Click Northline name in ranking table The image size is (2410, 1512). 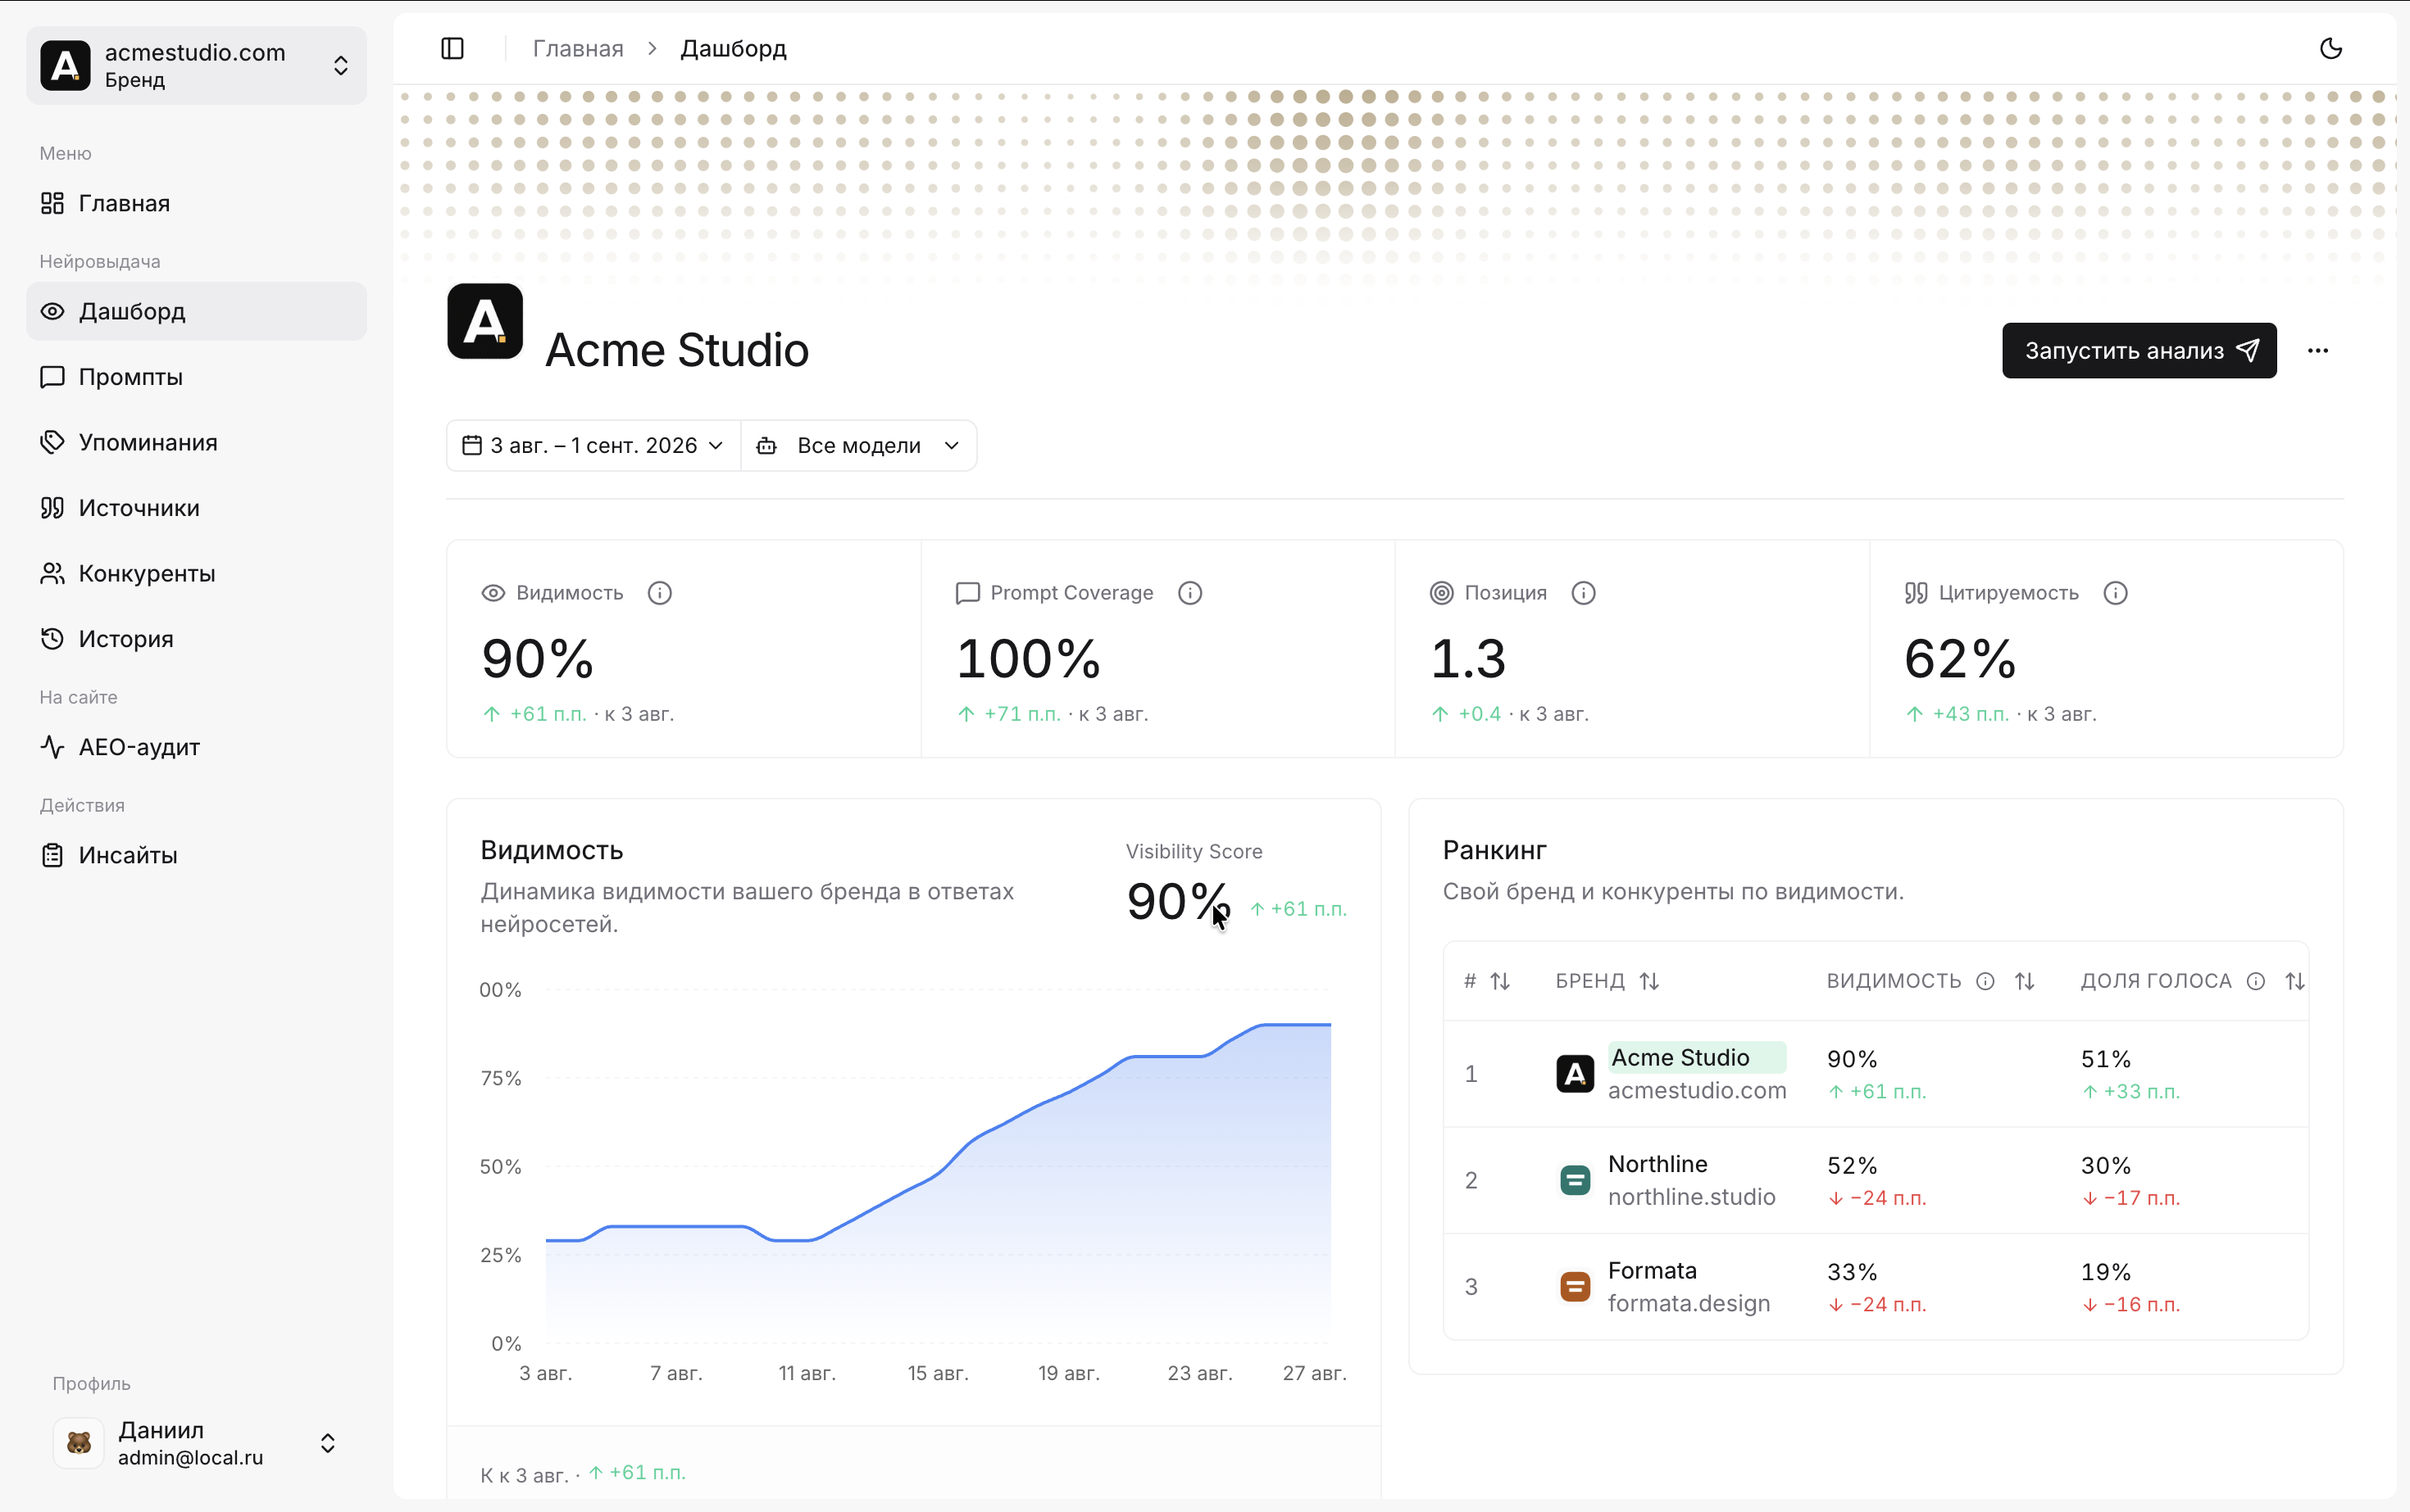click(x=1657, y=1164)
